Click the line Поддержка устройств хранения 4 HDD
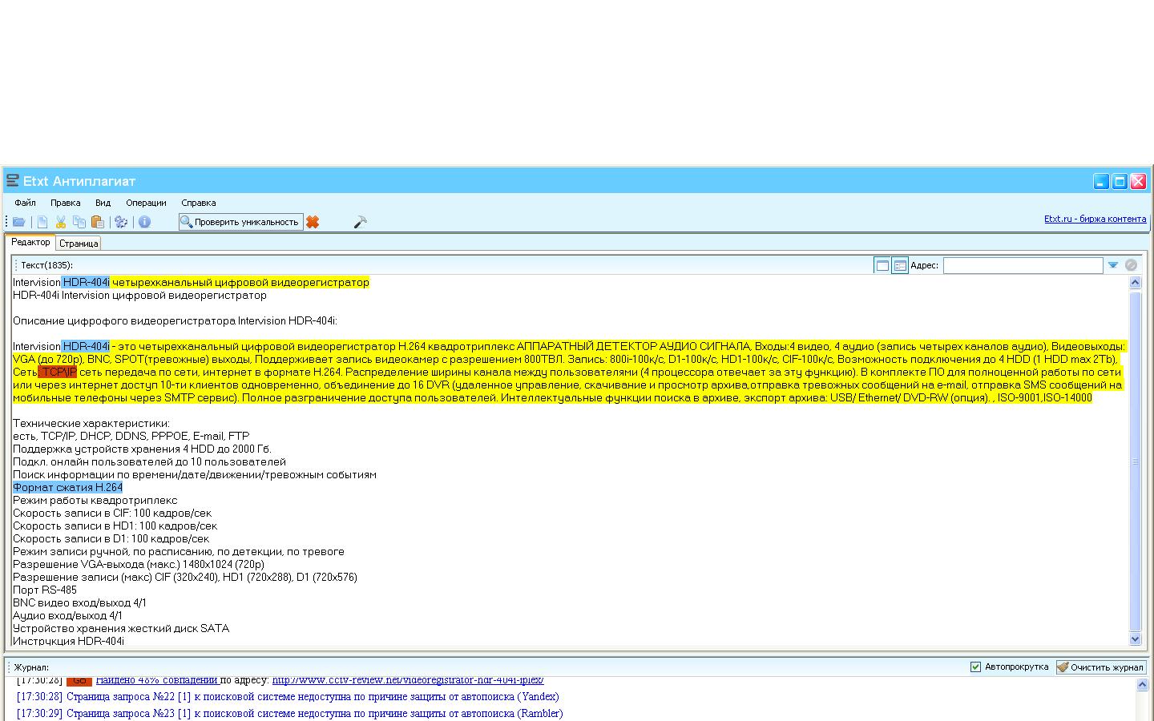Screen dimensions: 1154x721 [142, 449]
